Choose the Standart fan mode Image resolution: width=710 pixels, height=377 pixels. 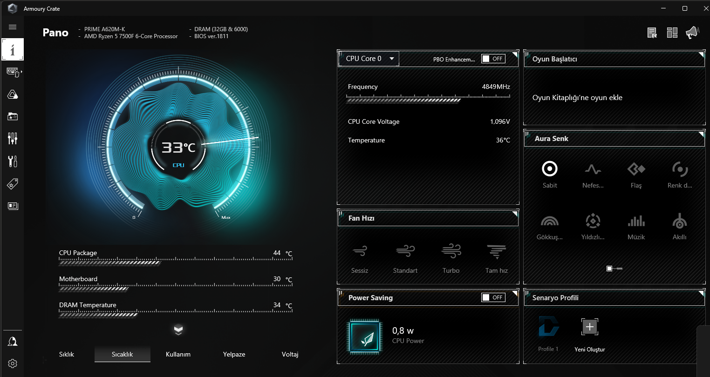405,259
